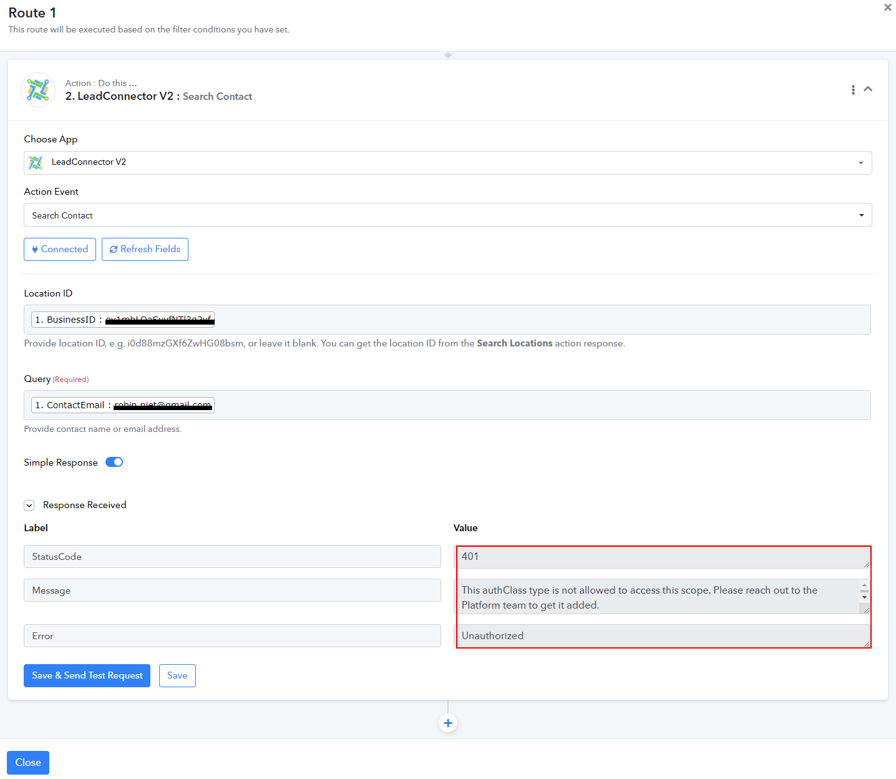Screen dimensions: 896x779
Task: Click the StatusCode label field
Action: coord(232,557)
